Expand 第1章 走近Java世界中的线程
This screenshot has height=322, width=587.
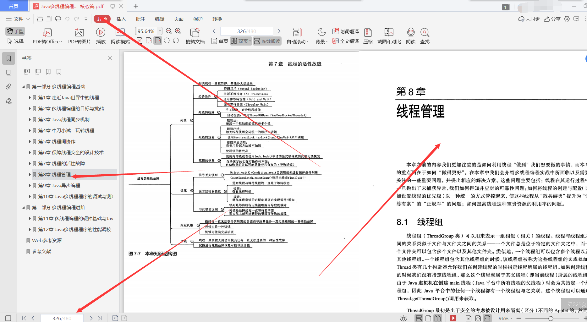(30, 97)
